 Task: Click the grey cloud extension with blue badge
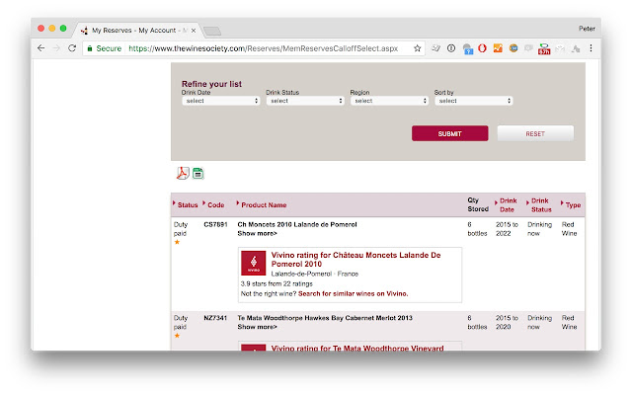[x=467, y=48]
